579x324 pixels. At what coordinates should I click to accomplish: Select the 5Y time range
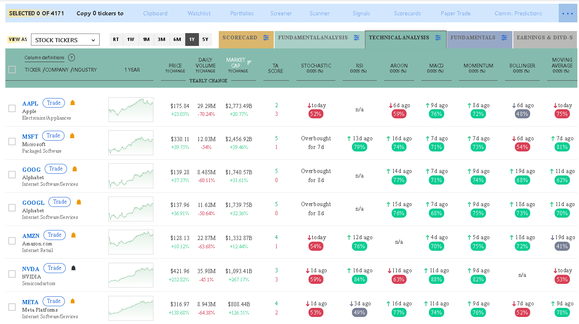205,40
